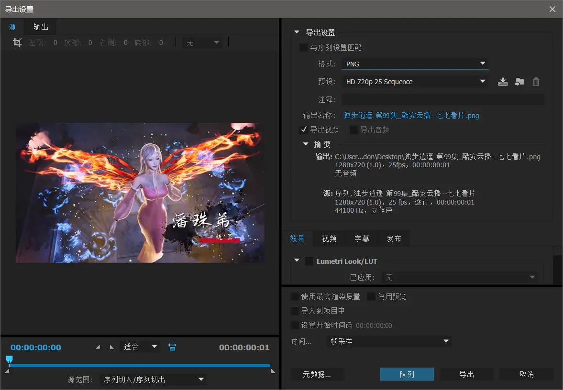
Task: Collapse the Lumetri Look/LUT section arrow
Action: (x=297, y=260)
